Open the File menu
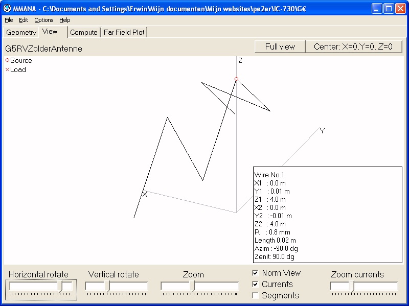Screen dimensions: 409x306 click(9, 20)
